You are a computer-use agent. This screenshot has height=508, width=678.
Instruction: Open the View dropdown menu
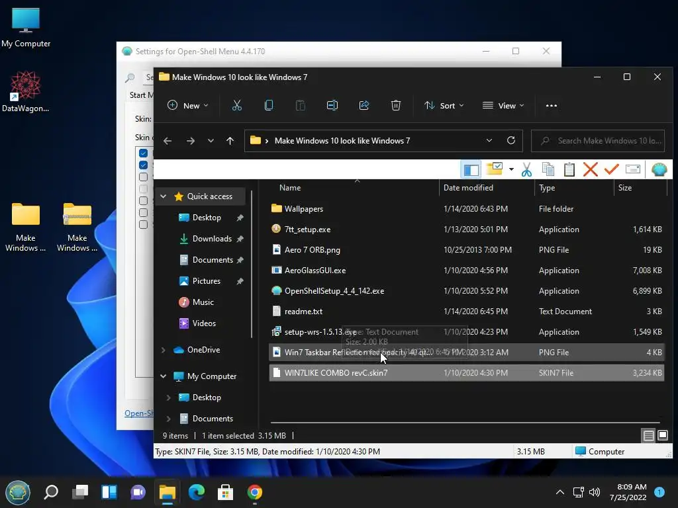[x=503, y=105]
